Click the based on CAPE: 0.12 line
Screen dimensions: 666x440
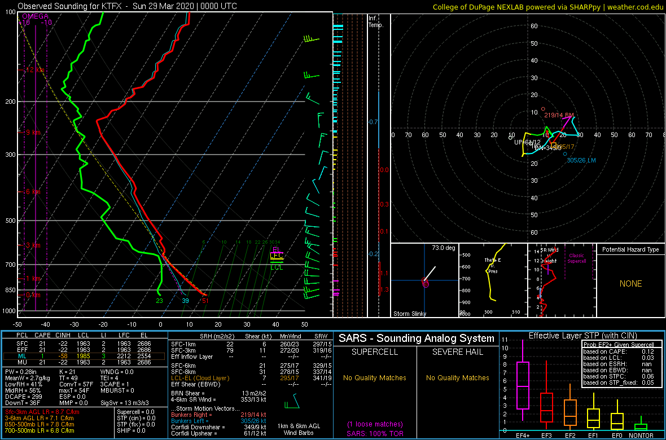617,351
